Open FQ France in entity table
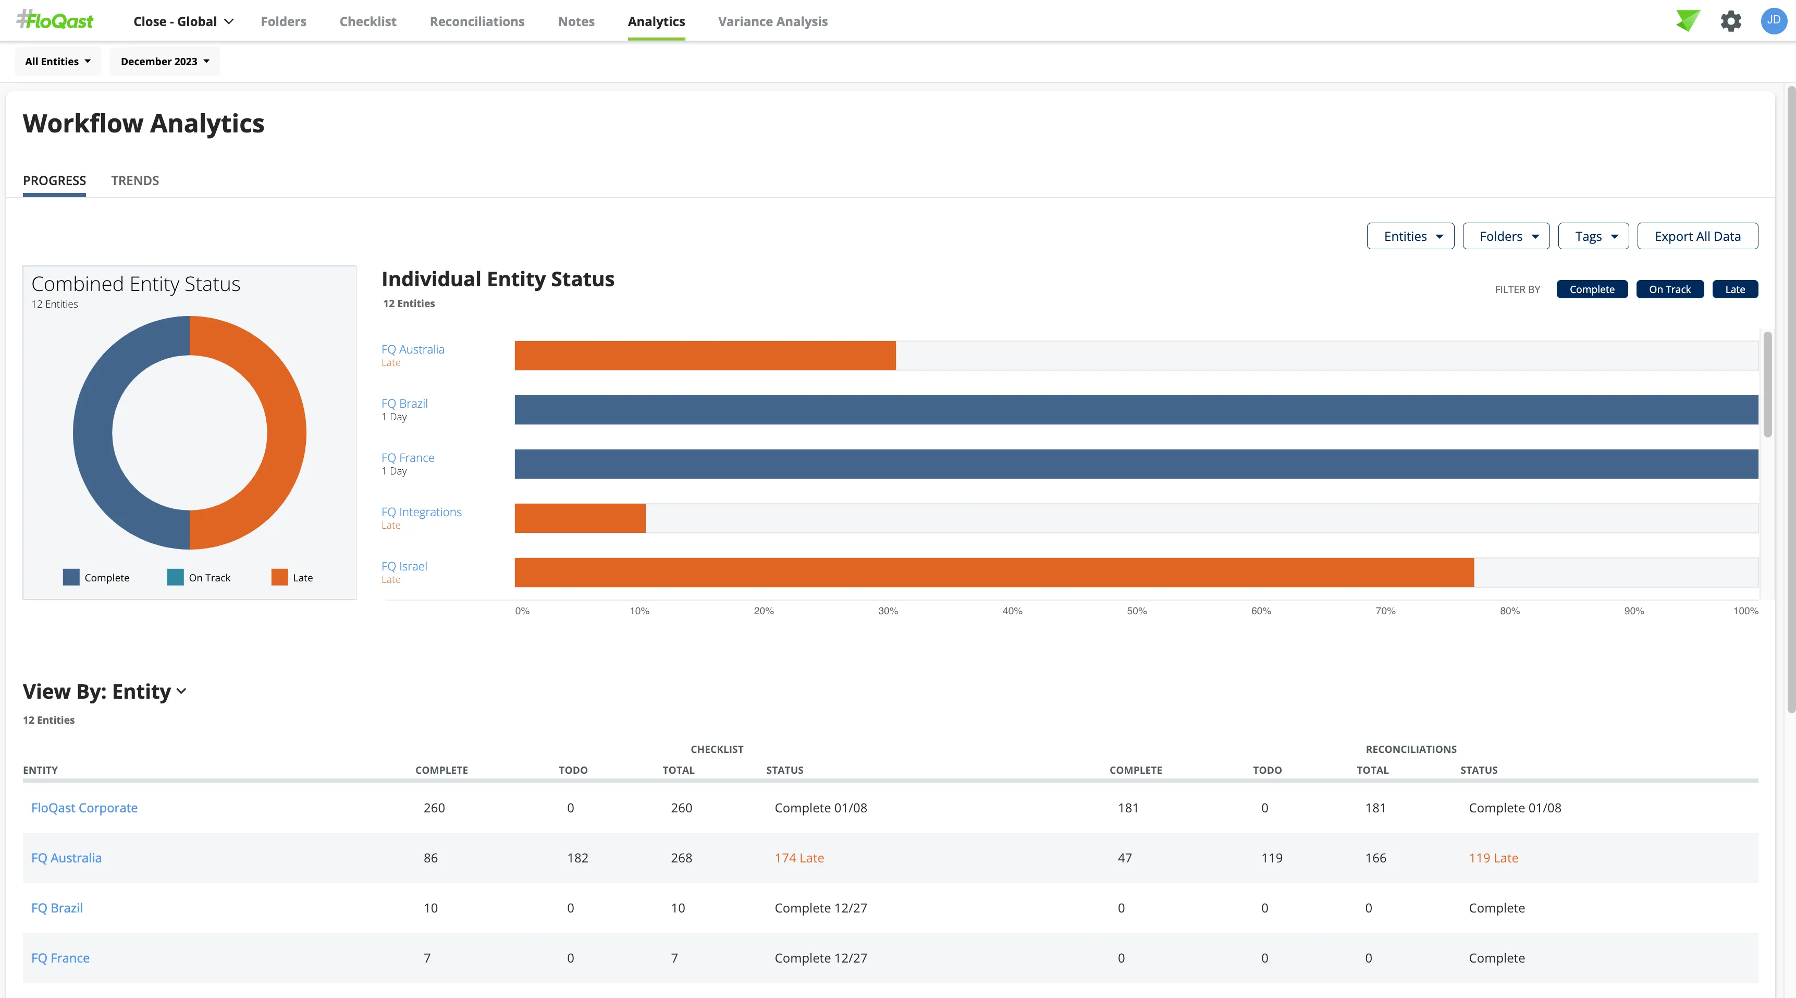Screen dimensions: 1796x998 coord(60,958)
